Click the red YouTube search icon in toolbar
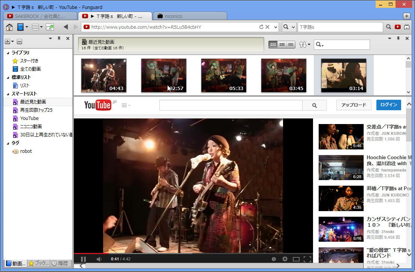This screenshot has height=272, width=415. [x=397, y=27]
